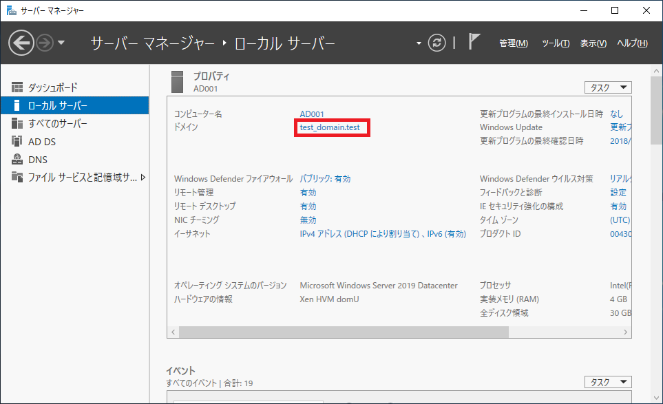Open the 管理(M) menu
The height and width of the screenshot is (404, 663).
[514, 43]
